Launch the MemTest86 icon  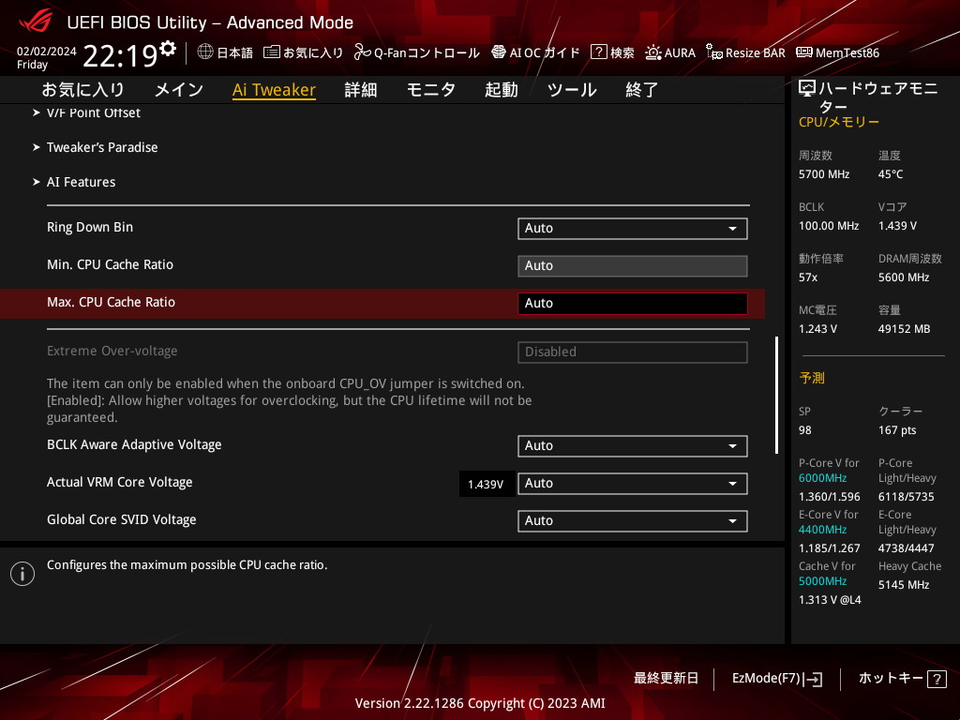[803, 52]
